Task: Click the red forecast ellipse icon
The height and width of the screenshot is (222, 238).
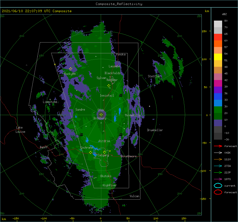Action: coord(218,192)
